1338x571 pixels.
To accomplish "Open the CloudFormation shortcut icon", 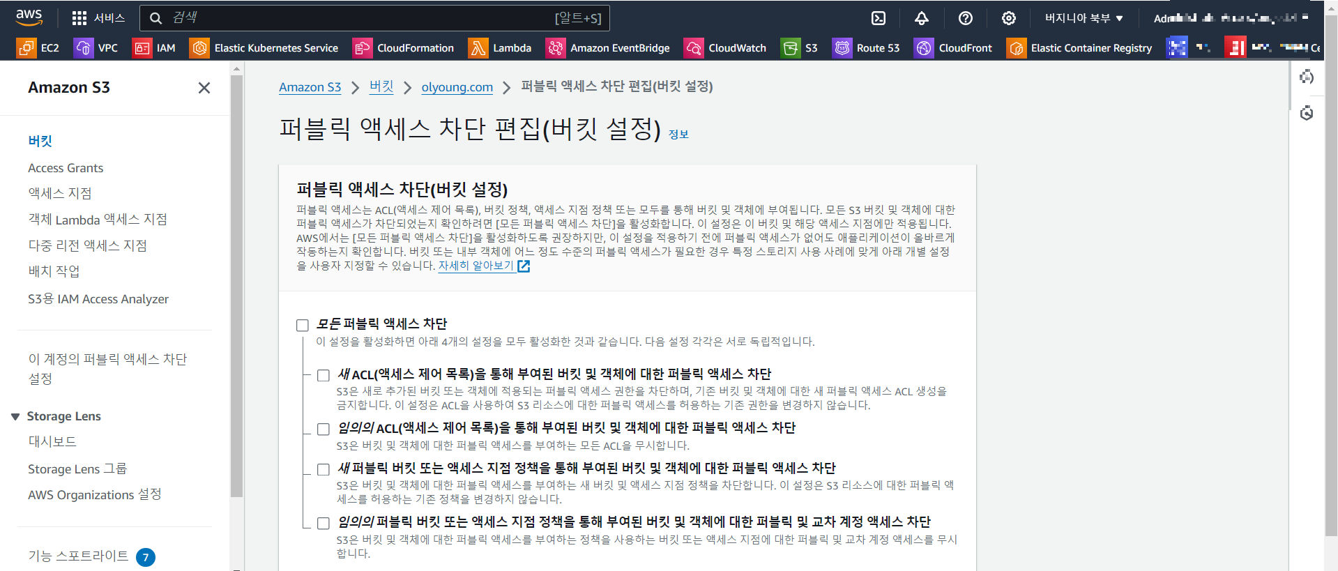I will click(x=363, y=48).
